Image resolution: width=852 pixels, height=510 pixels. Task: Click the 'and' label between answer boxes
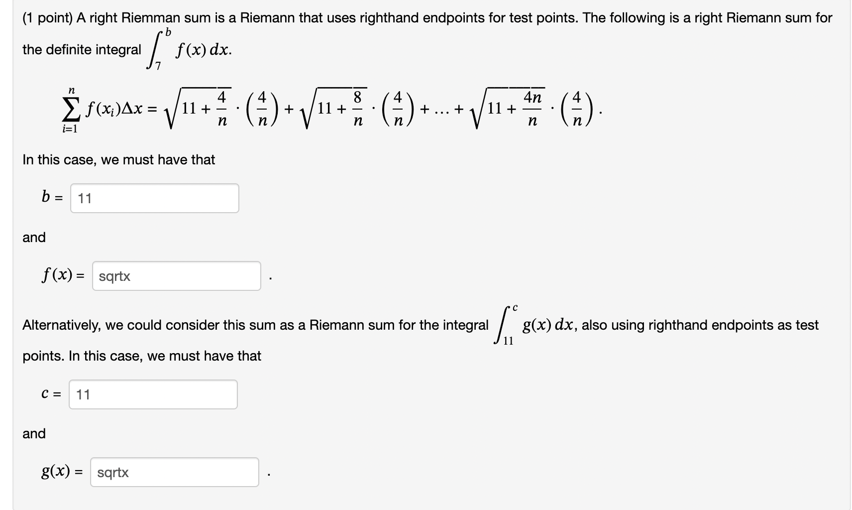[34, 238]
